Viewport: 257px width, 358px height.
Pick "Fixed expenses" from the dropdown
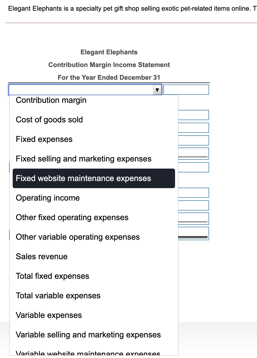(x=44, y=139)
